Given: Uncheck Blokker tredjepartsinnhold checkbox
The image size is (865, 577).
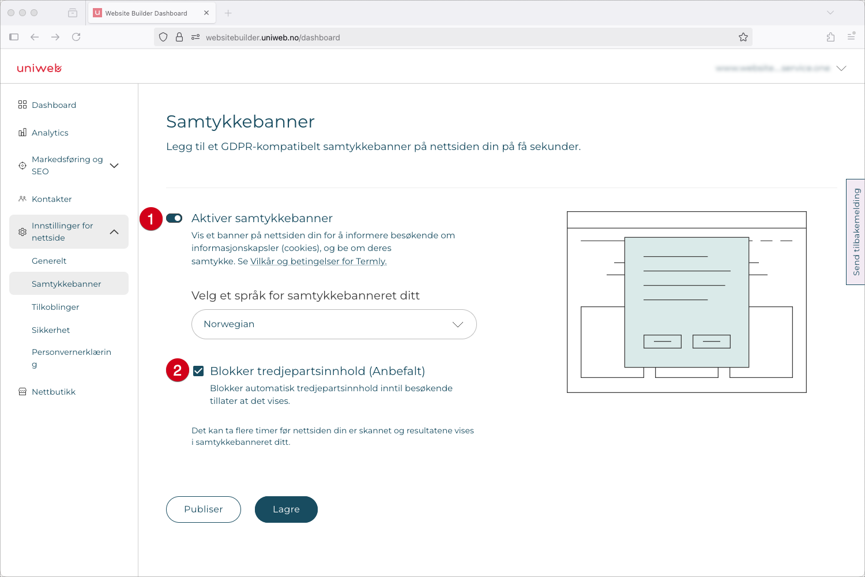Looking at the screenshot, I should 198,371.
